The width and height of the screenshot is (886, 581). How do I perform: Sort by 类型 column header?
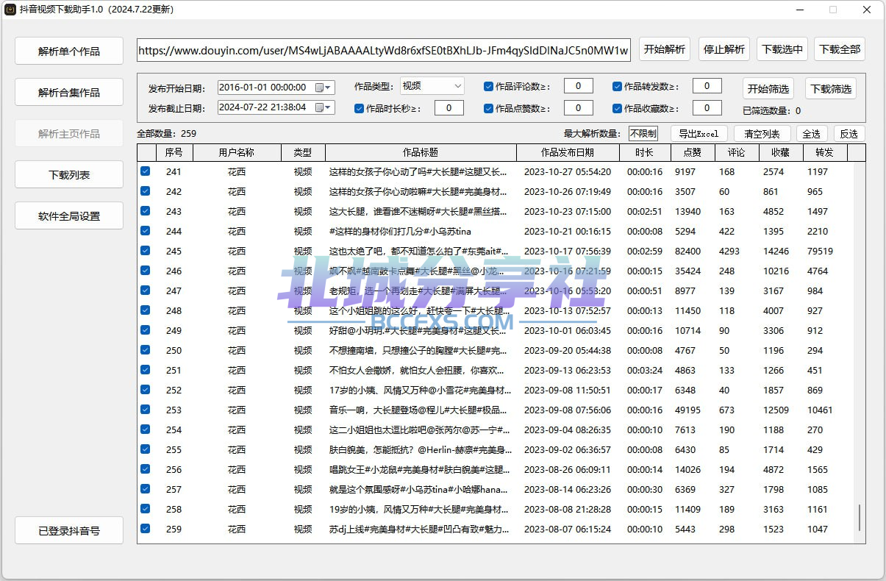(x=303, y=152)
